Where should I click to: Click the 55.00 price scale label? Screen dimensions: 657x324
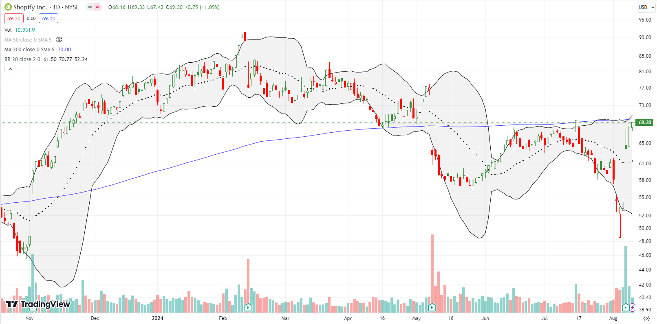point(645,197)
